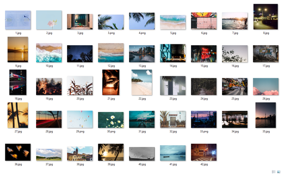Switch to details view icon
Image resolution: width=282 pixels, height=174 pixels.
pos(273,172)
